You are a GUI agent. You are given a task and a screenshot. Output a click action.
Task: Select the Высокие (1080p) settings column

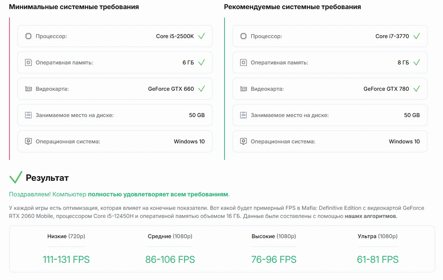[x=274, y=250]
